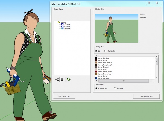Check the 2Scheme checkbox
The width and height of the screenshot is (164, 121).
click(x=62, y=26)
